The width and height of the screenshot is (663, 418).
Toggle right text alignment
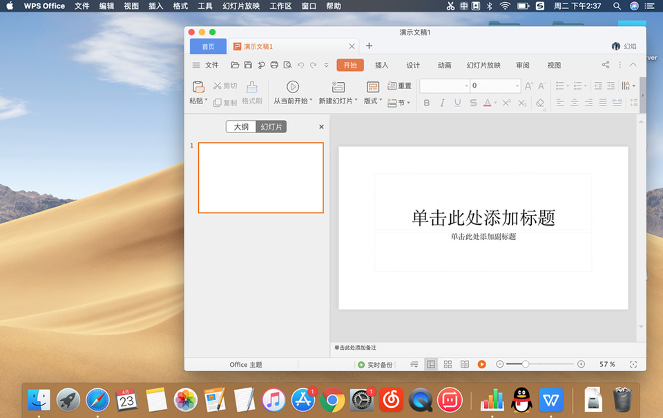click(x=588, y=103)
